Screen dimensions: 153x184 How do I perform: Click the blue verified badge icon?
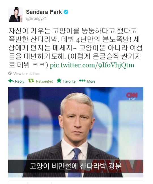(x=66, y=12)
